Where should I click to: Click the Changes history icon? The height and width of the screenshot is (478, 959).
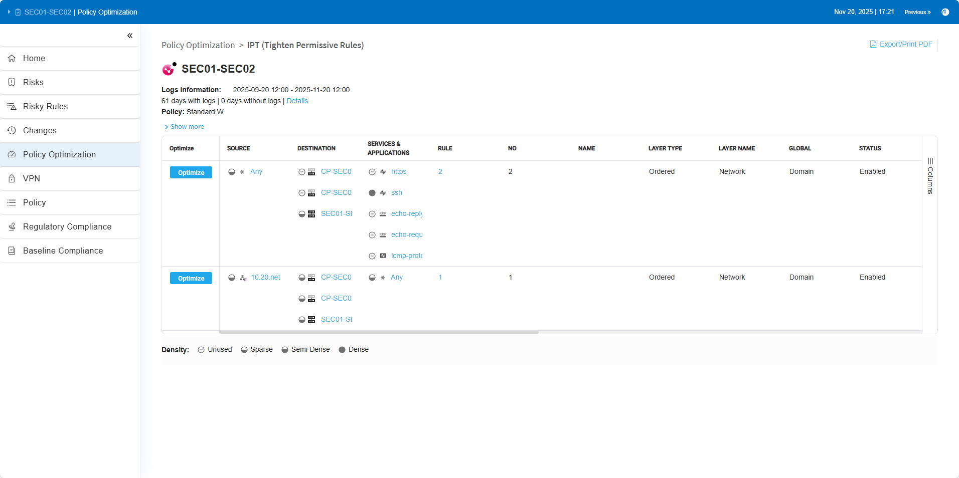pyautogui.click(x=12, y=130)
